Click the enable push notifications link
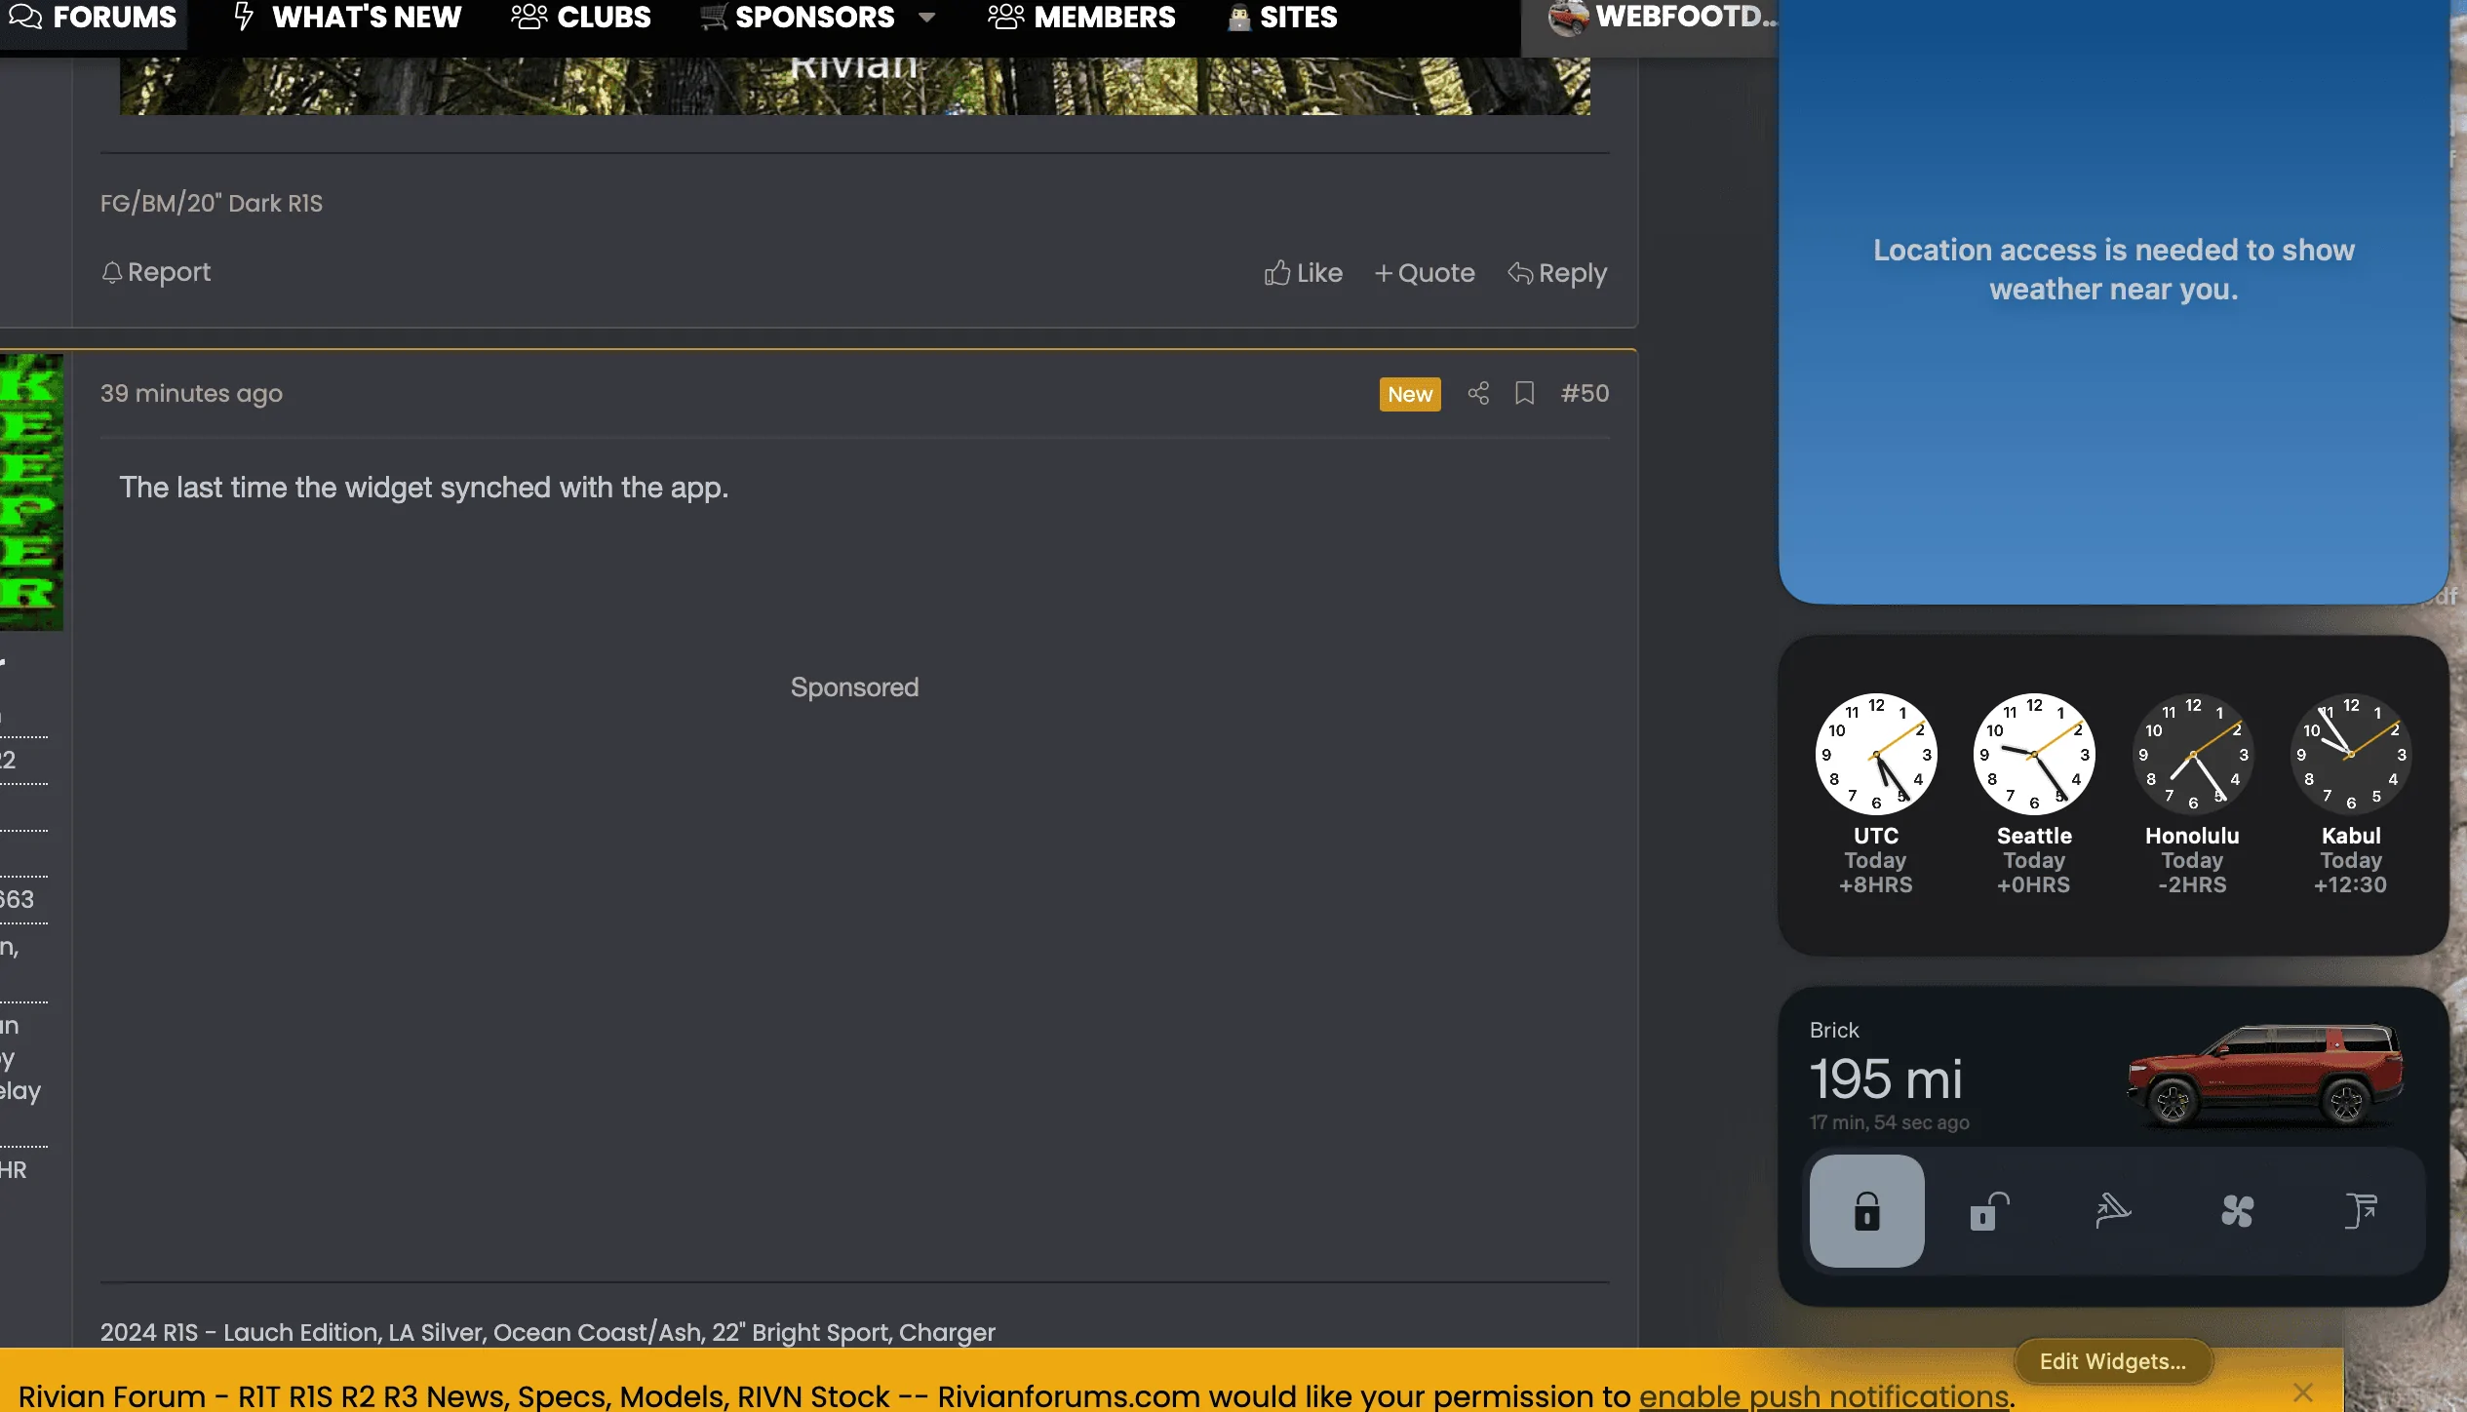2467x1412 pixels. [x=1823, y=1395]
